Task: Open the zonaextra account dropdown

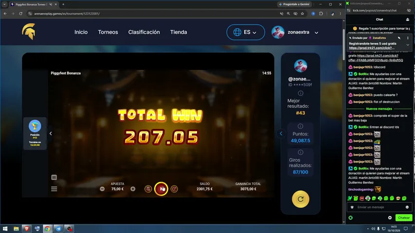Action: tap(316, 33)
